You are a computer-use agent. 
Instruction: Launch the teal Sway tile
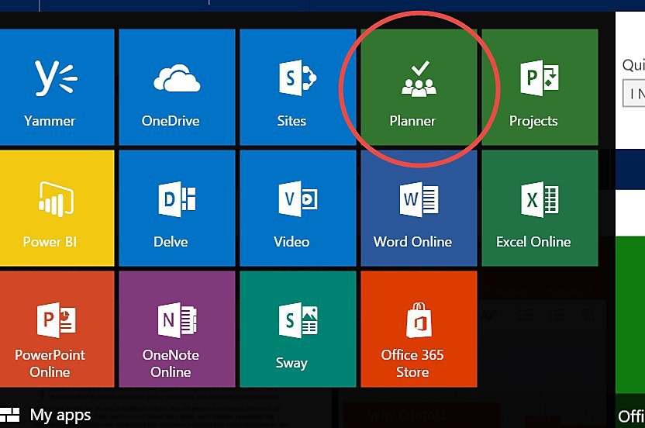291,329
